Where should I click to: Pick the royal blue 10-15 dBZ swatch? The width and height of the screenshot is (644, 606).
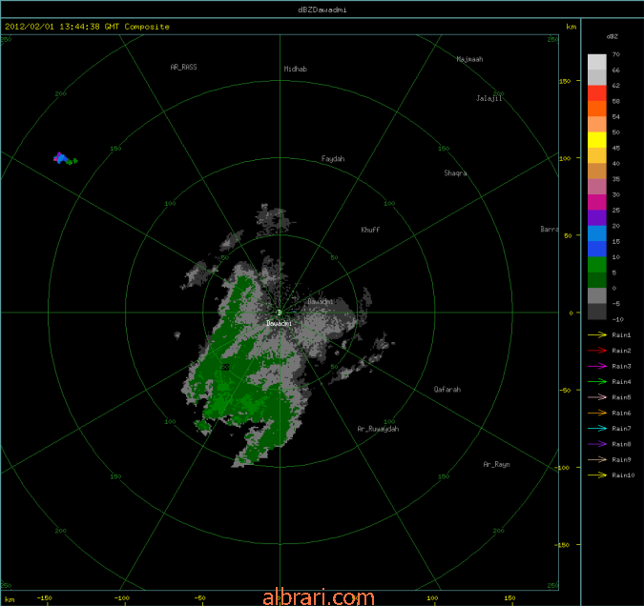[597, 249]
